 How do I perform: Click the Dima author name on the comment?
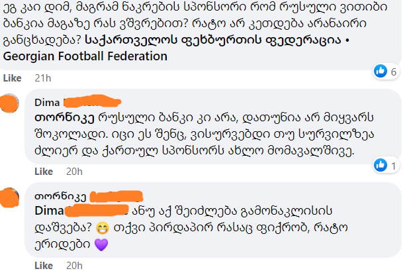pos(46,103)
